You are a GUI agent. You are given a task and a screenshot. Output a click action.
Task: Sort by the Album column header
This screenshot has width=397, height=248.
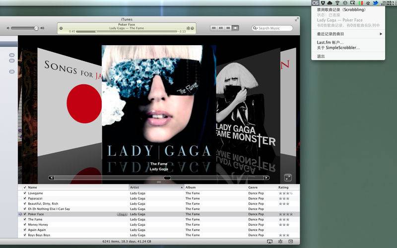[216, 187]
